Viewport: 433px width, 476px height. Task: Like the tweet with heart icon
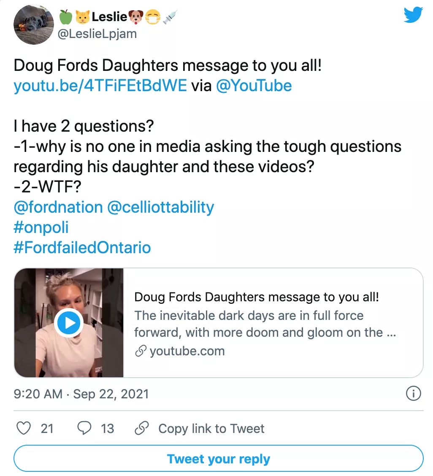click(x=24, y=428)
